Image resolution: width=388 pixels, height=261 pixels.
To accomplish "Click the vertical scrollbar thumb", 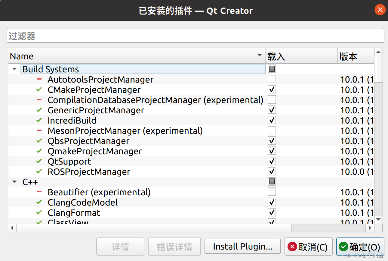I will (378, 69).
